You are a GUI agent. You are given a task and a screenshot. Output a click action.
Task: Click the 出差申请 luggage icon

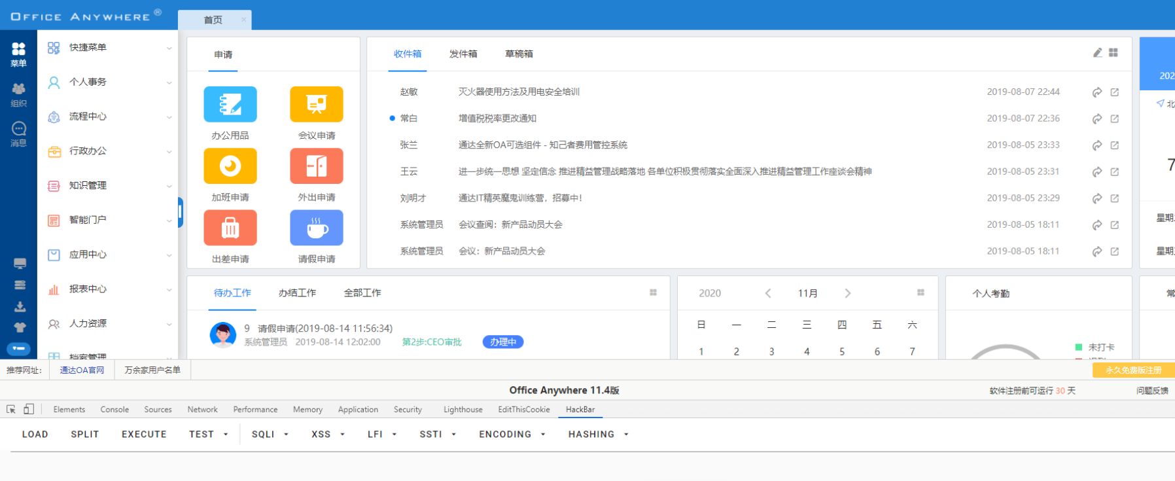coord(230,228)
